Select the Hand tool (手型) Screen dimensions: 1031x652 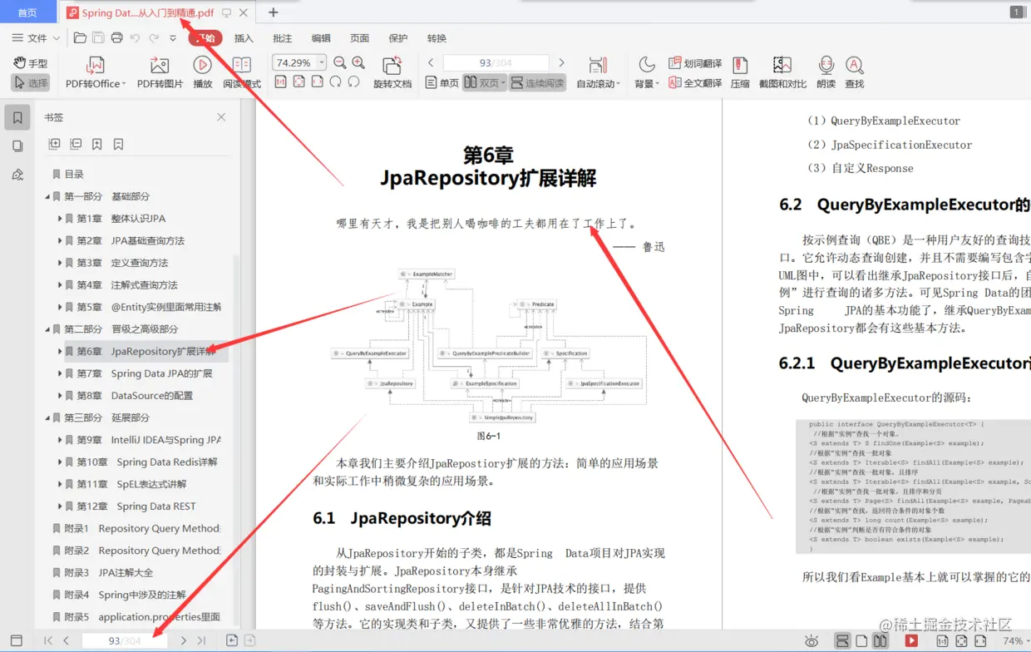click(x=31, y=63)
